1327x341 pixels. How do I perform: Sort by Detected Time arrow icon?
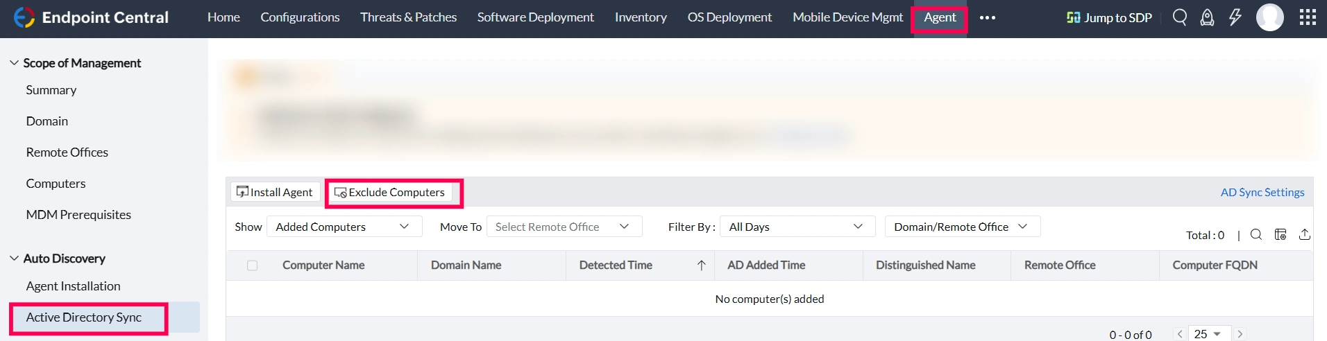[702, 265]
